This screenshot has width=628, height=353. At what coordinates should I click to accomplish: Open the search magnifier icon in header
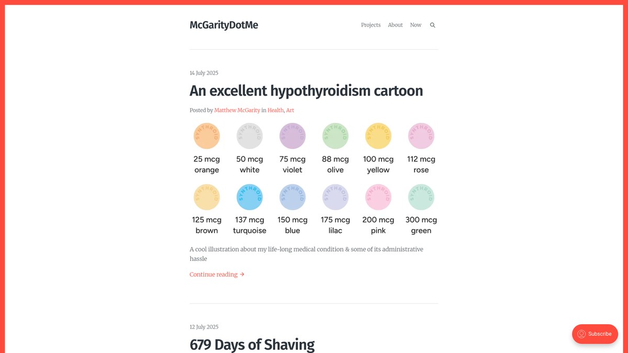pos(432,25)
